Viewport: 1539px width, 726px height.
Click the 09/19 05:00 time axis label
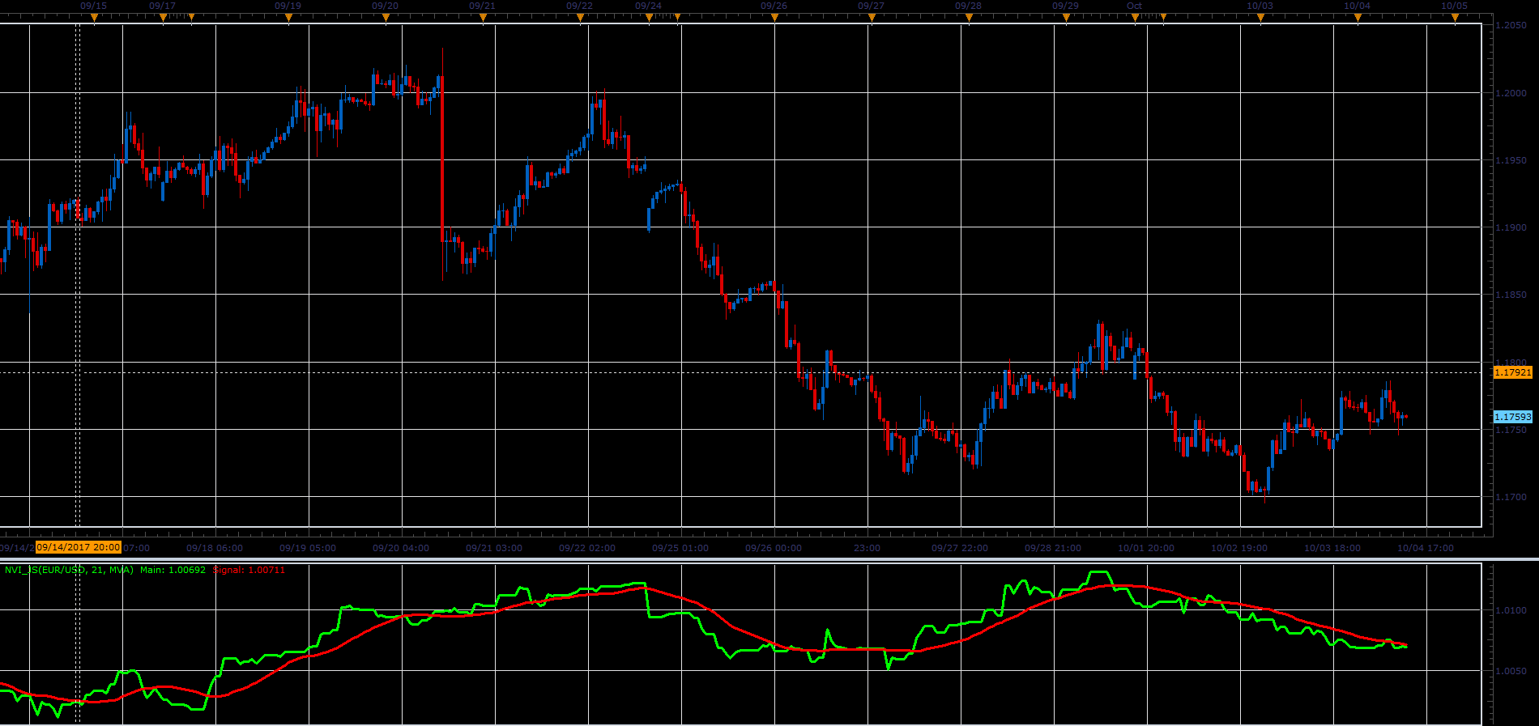click(x=308, y=548)
